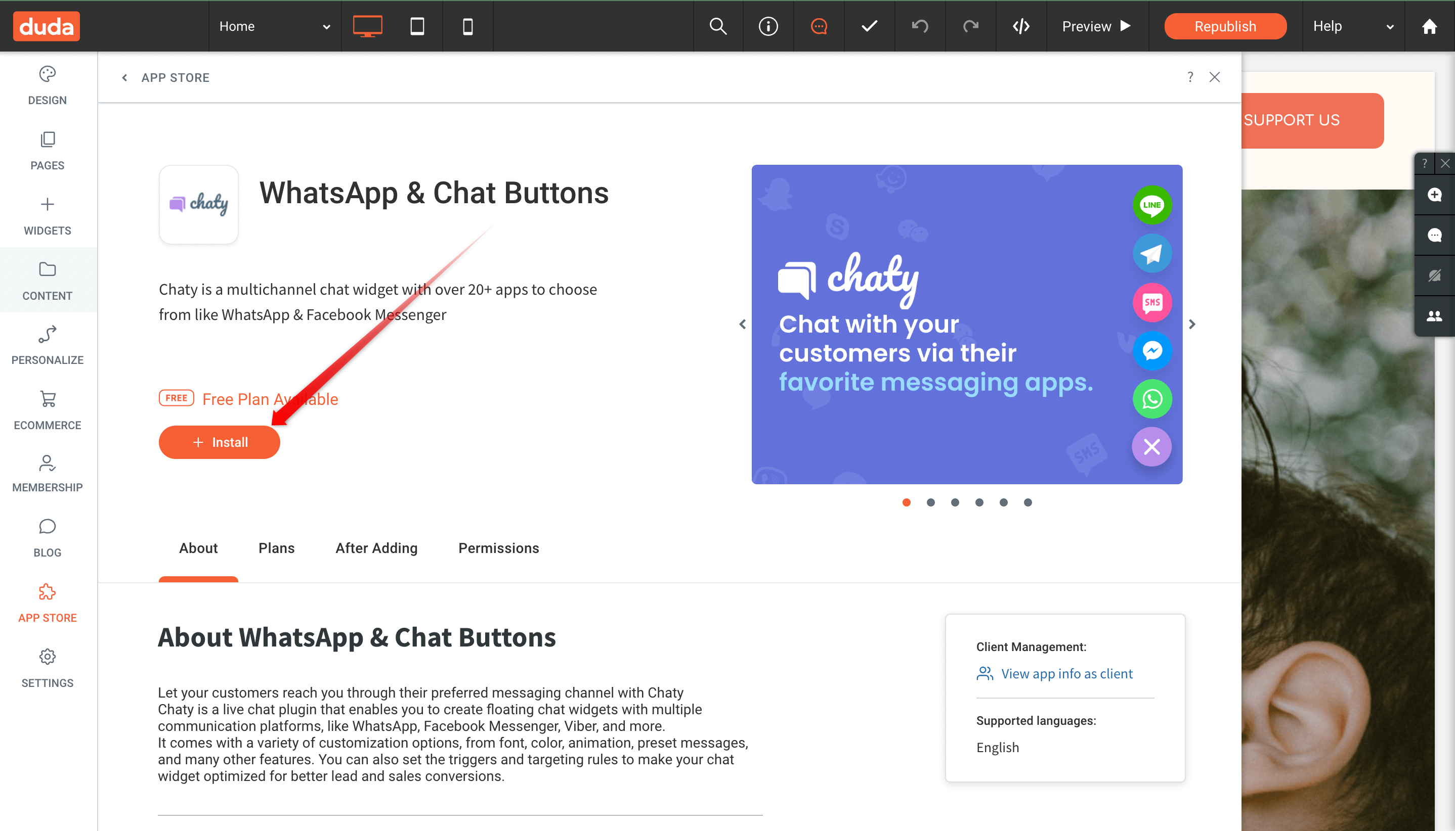
Task: Select the fourth carousel dot
Action: click(x=979, y=502)
